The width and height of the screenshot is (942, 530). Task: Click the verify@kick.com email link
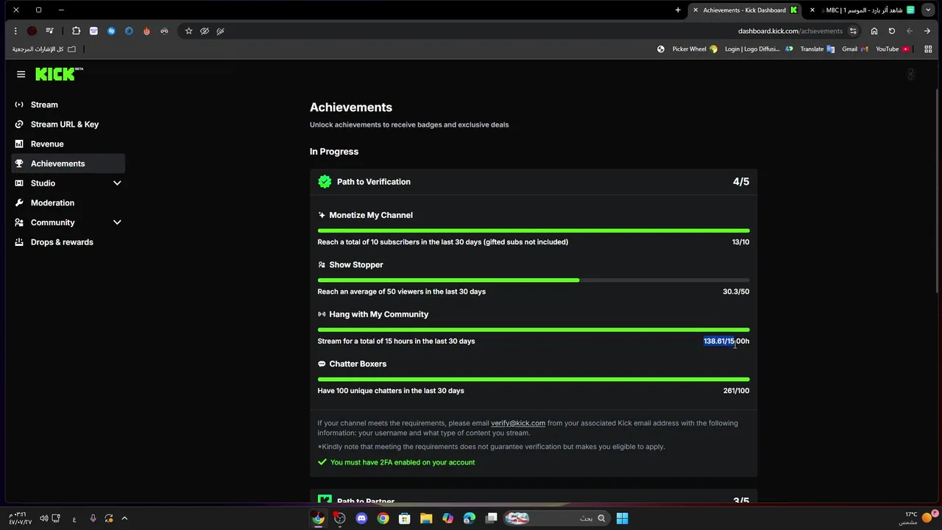518,423
